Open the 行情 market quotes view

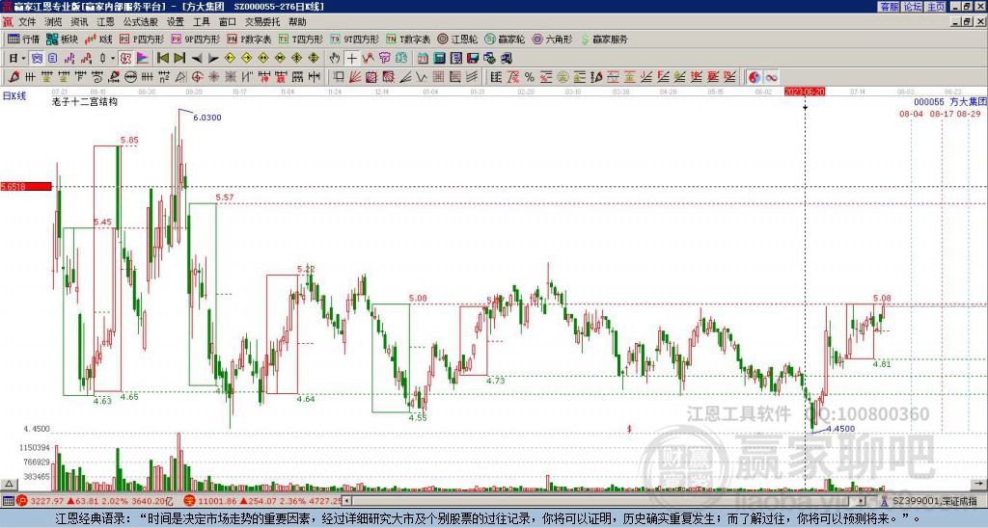click(x=23, y=39)
